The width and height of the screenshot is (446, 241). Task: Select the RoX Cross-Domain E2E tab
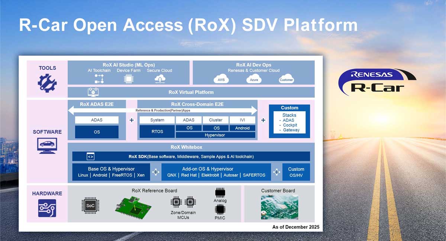click(197, 104)
